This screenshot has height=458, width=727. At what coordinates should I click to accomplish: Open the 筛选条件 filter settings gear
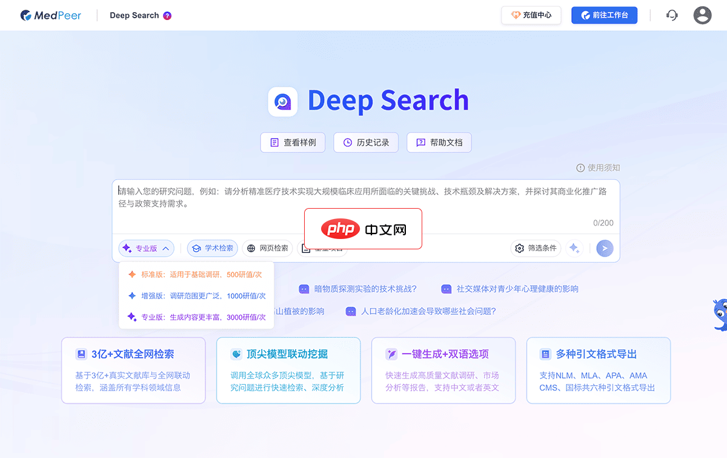pos(536,248)
